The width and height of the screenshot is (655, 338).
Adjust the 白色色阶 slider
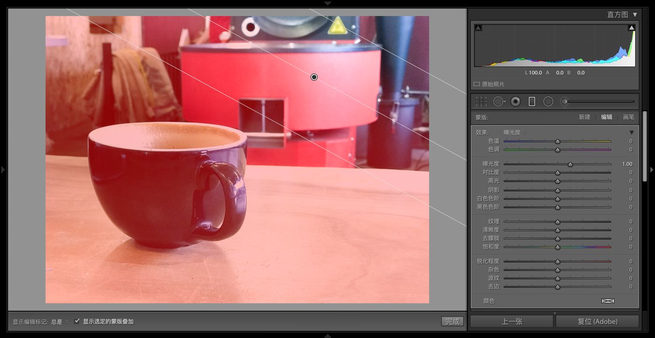pyautogui.click(x=558, y=198)
